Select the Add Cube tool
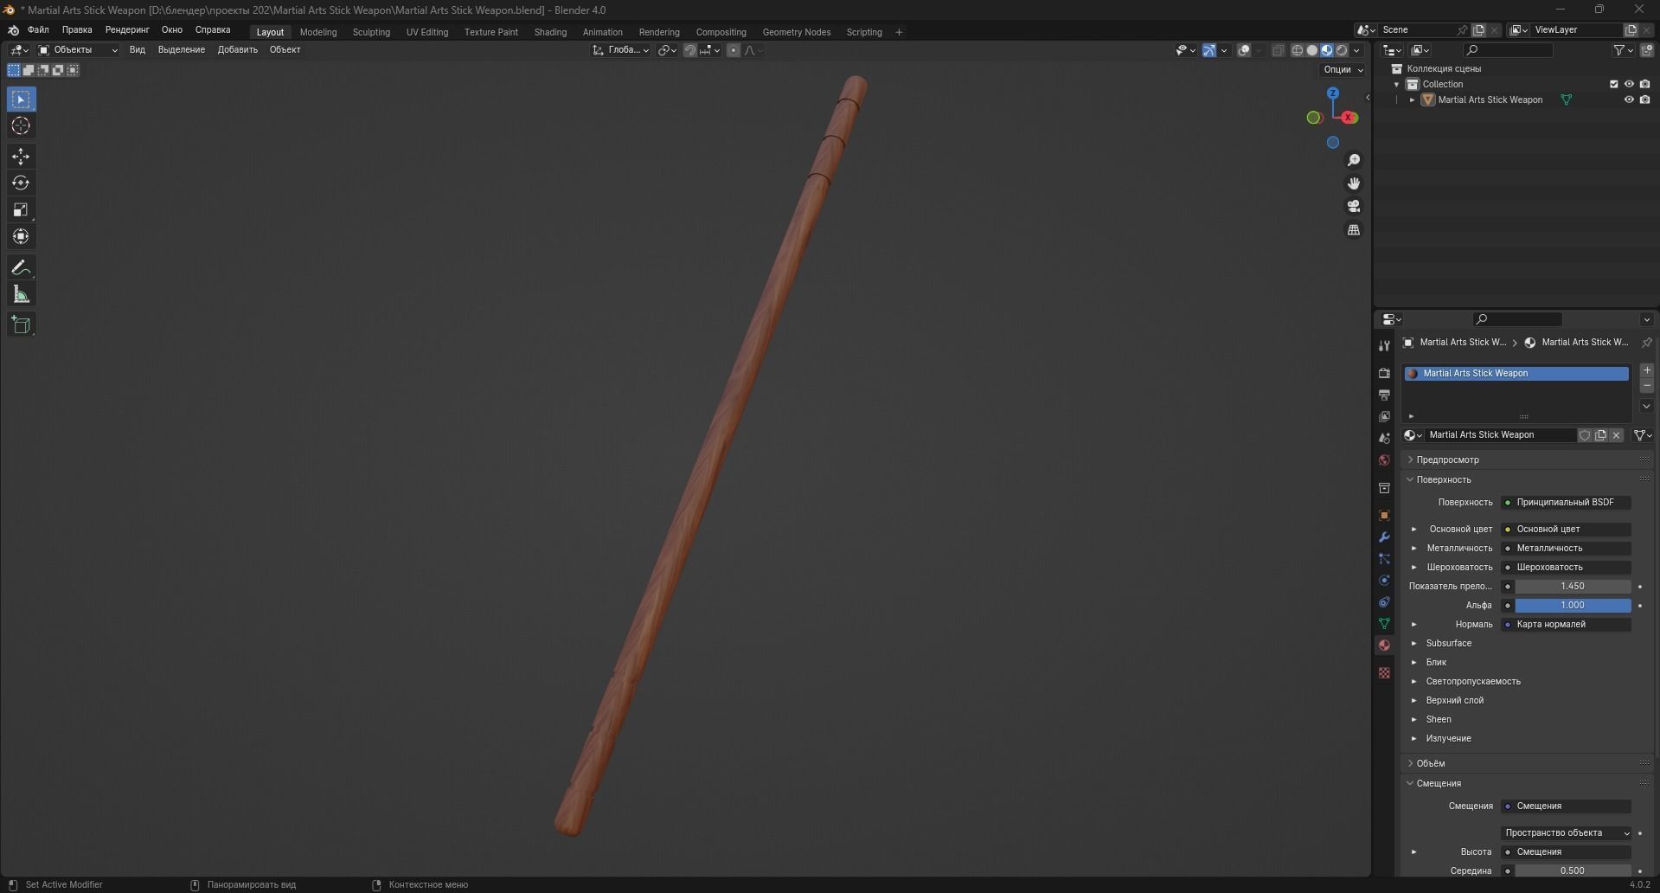 point(21,325)
